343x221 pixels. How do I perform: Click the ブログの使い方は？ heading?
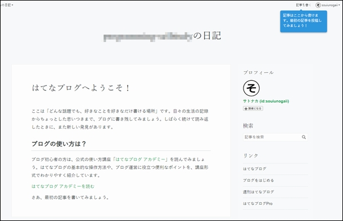[x=59, y=144]
